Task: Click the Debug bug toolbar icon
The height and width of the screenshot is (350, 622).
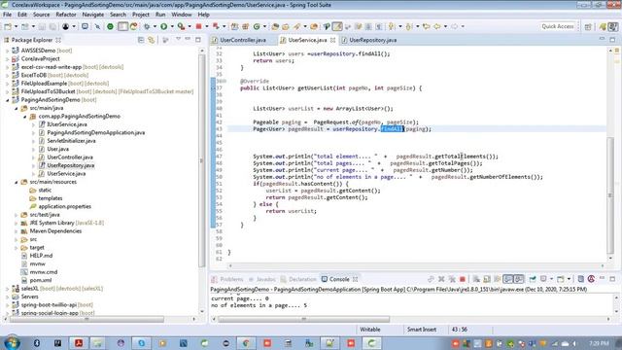Action: 147,26
